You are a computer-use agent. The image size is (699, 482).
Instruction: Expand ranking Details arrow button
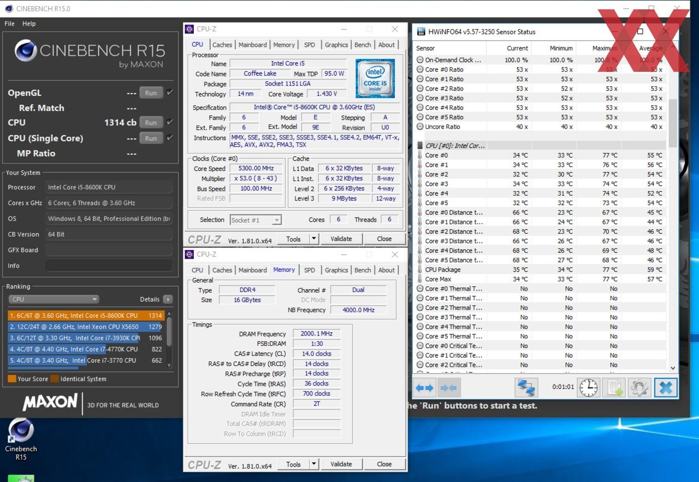point(168,299)
